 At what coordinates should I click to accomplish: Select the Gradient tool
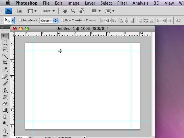pyautogui.click(x=5, y=110)
